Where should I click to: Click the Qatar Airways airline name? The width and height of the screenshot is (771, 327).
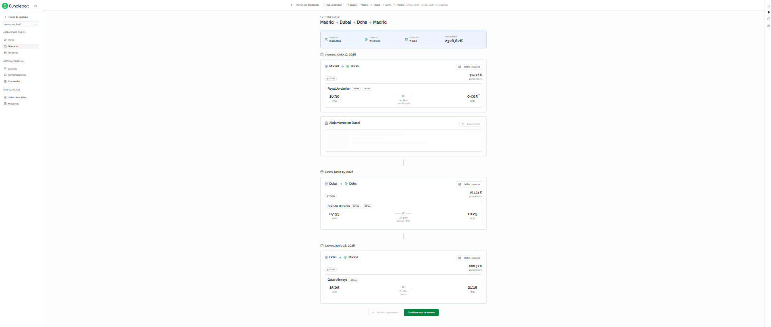click(337, 280)
